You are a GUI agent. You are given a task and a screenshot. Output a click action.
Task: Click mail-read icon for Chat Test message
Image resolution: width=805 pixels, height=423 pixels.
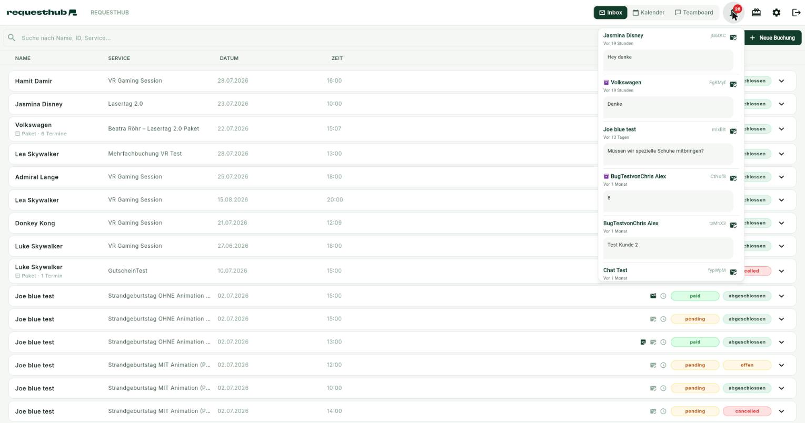pos(733,272)
